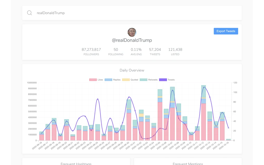The image size is (264, 165).
Task: Click the 2020-10-16 axis date label
Action: click(x=224, y=146)
